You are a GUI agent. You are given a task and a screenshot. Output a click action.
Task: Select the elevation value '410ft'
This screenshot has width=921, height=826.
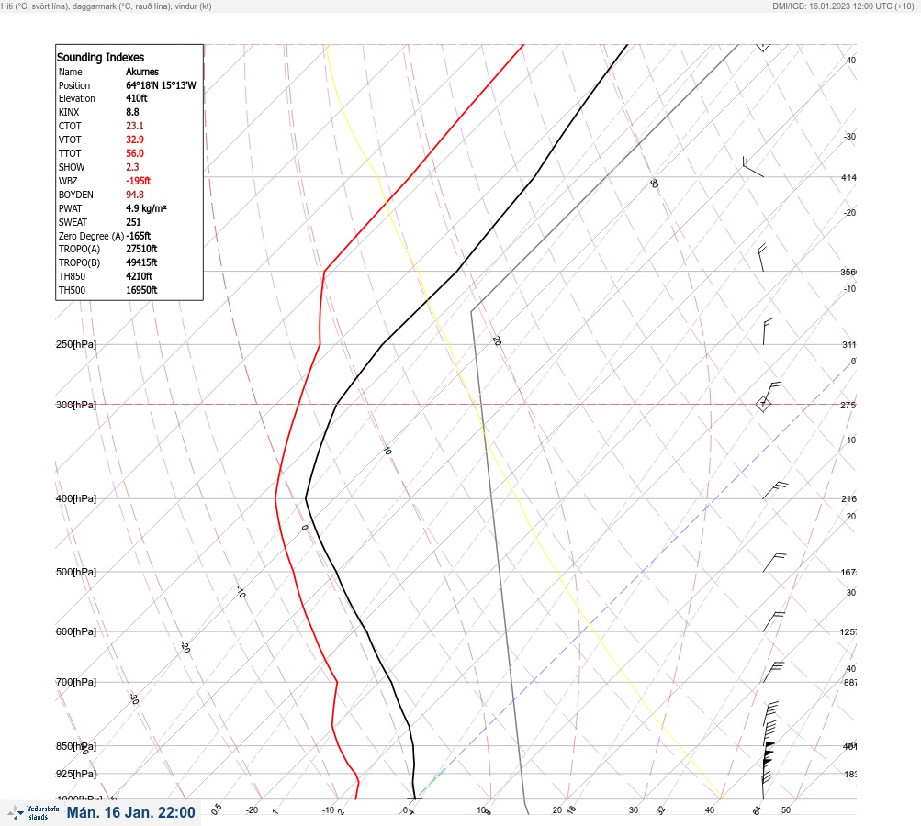(136, 98)
